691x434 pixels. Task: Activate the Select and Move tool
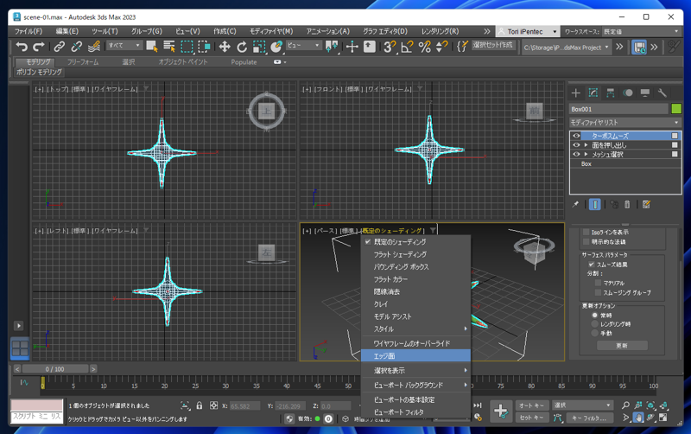[225, 47]
